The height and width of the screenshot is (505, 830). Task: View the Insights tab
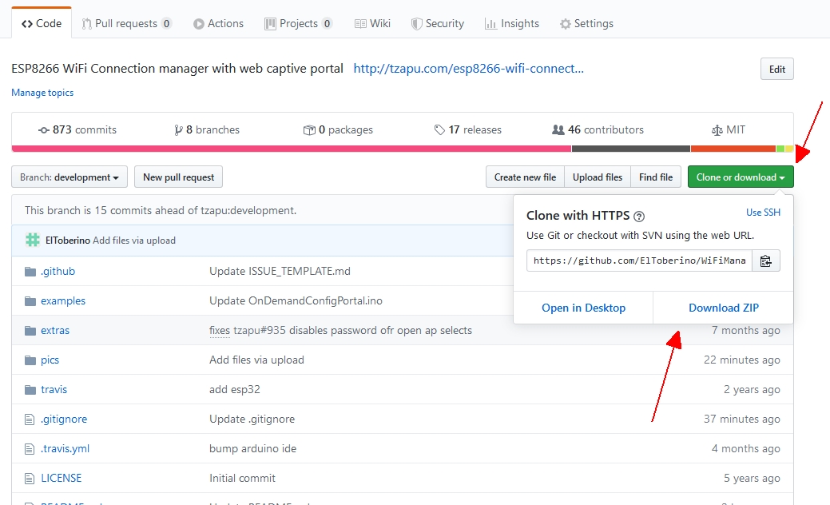pyautogui.click(x=511, y=23)
